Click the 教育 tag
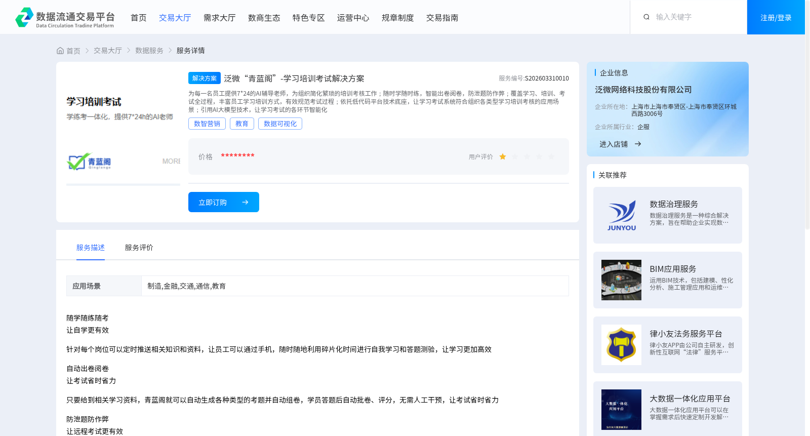Screen dimensions: 810x436 [x=242, y=124]
